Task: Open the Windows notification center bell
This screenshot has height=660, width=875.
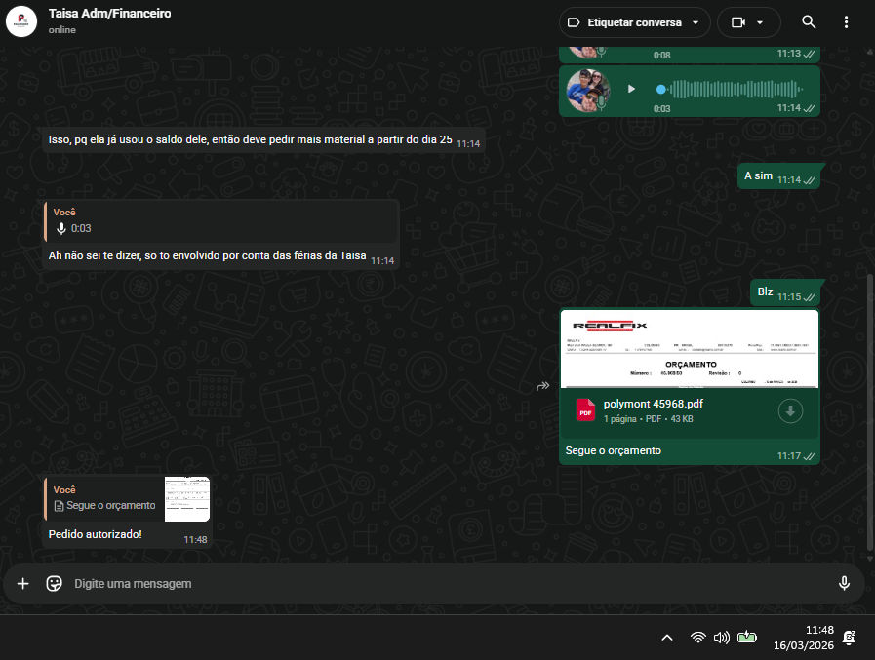Action: [x=849, y=638]
